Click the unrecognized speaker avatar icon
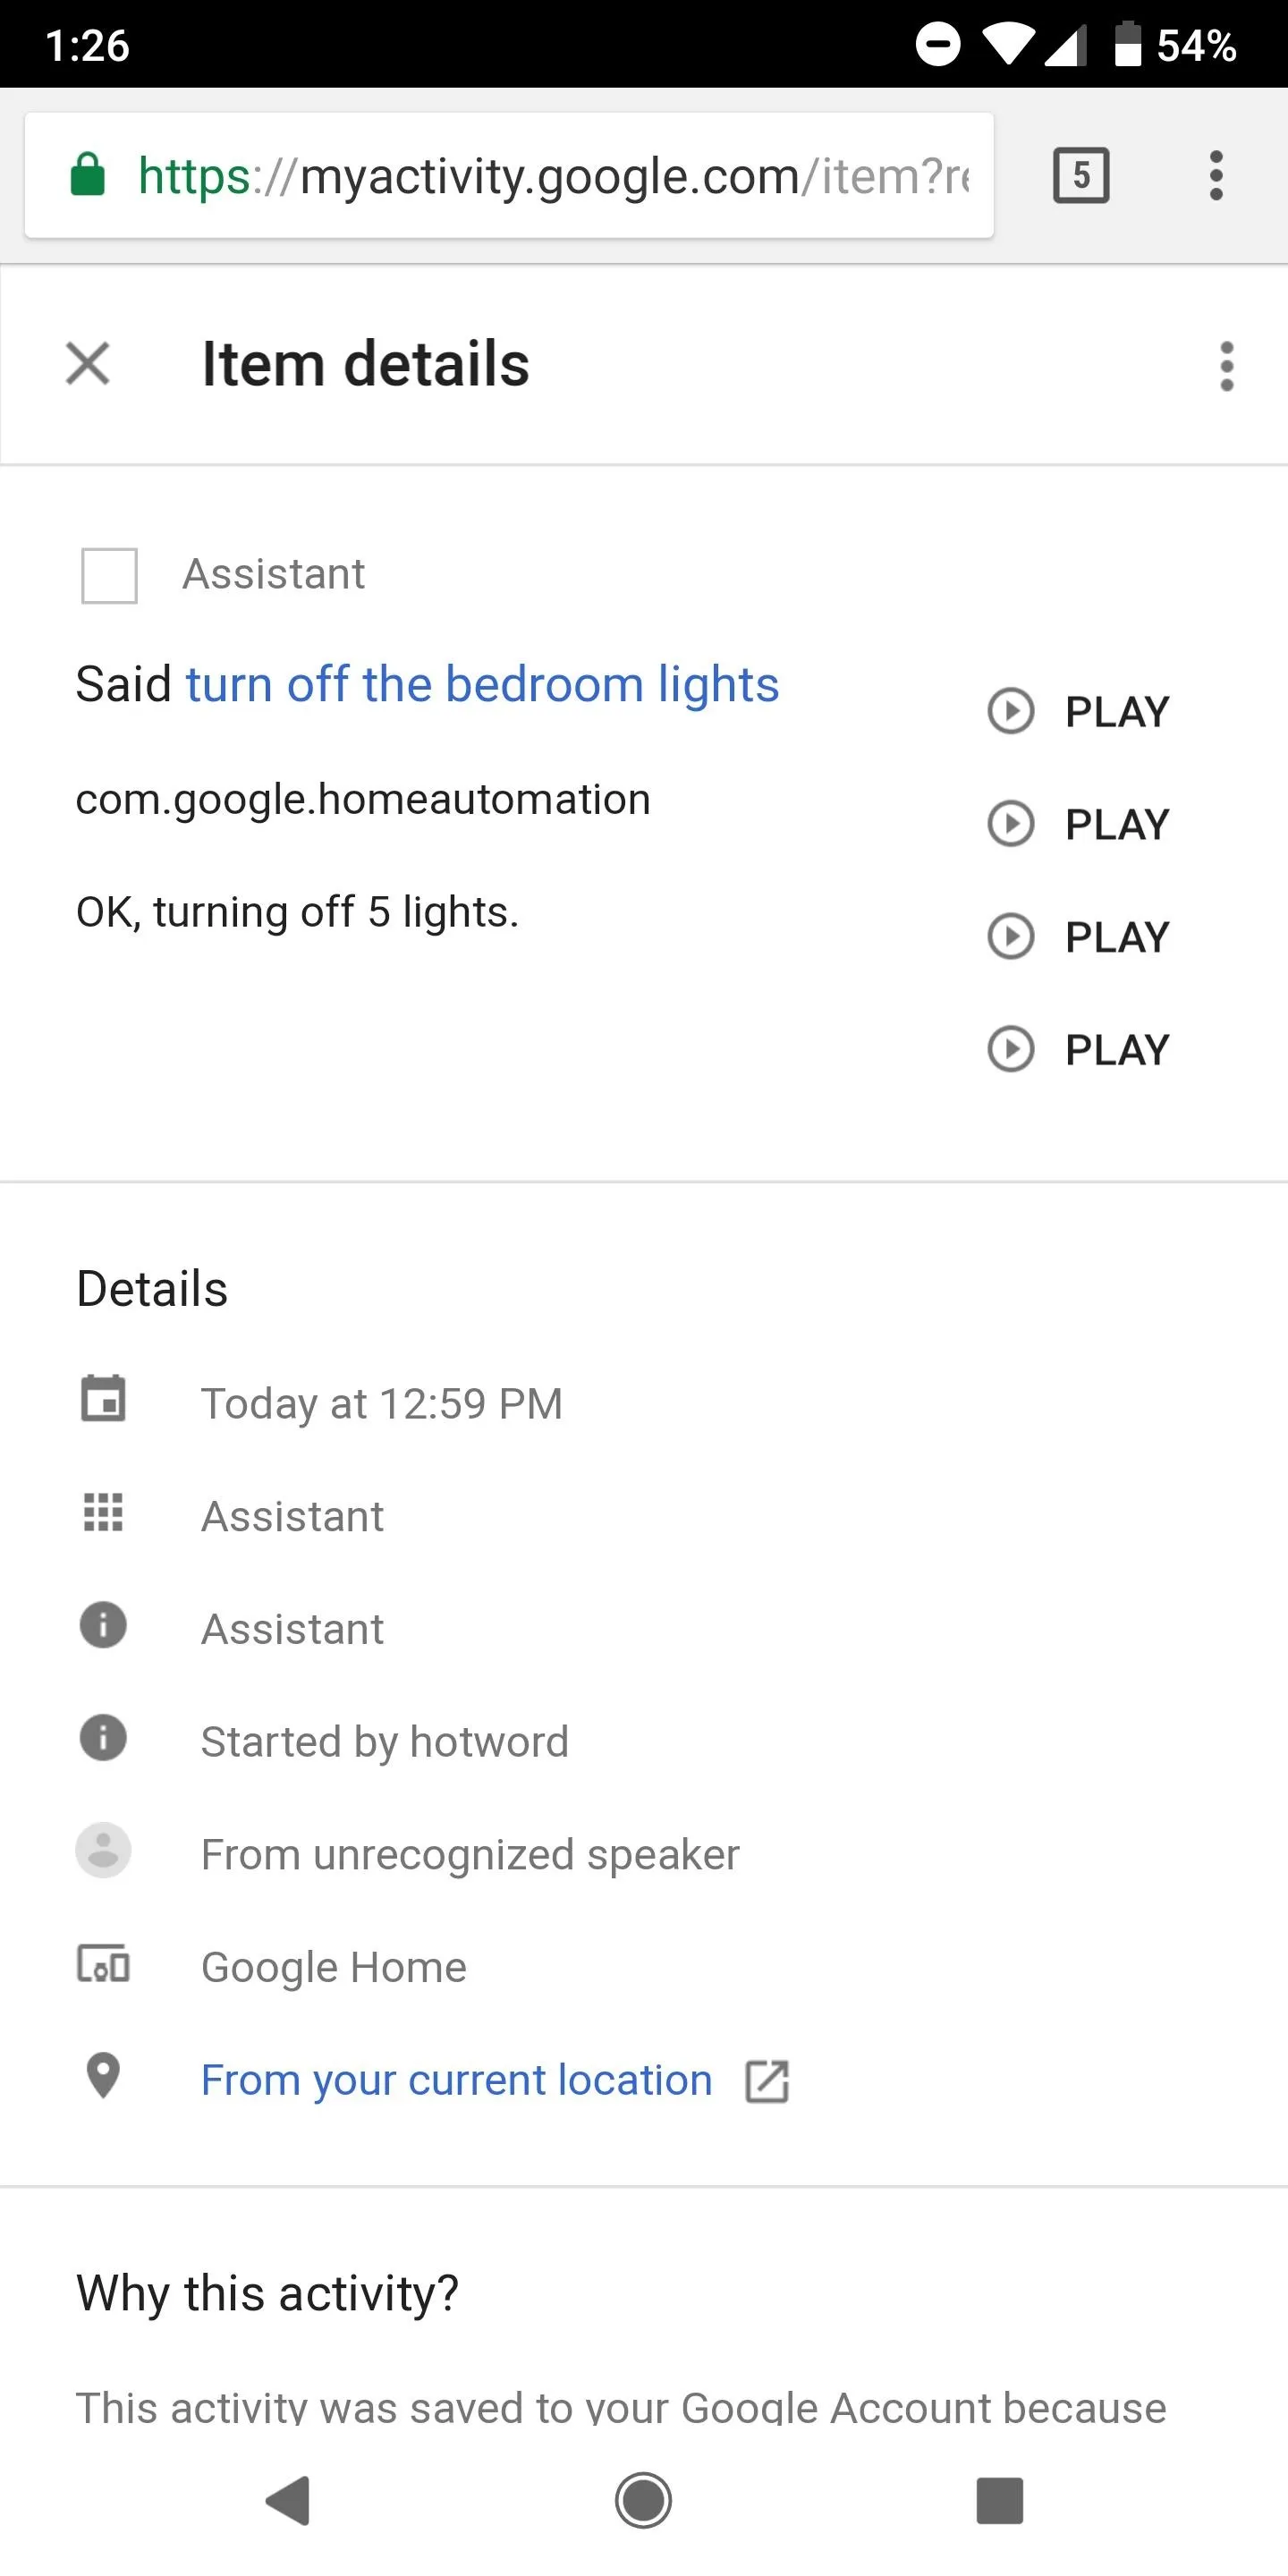Viewport: 1288px width, 2576px height. (103, 1850)
